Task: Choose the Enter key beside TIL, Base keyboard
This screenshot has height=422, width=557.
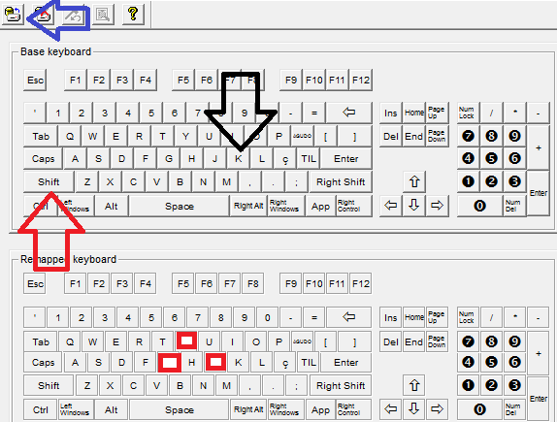Action: [x=346, y=159]
